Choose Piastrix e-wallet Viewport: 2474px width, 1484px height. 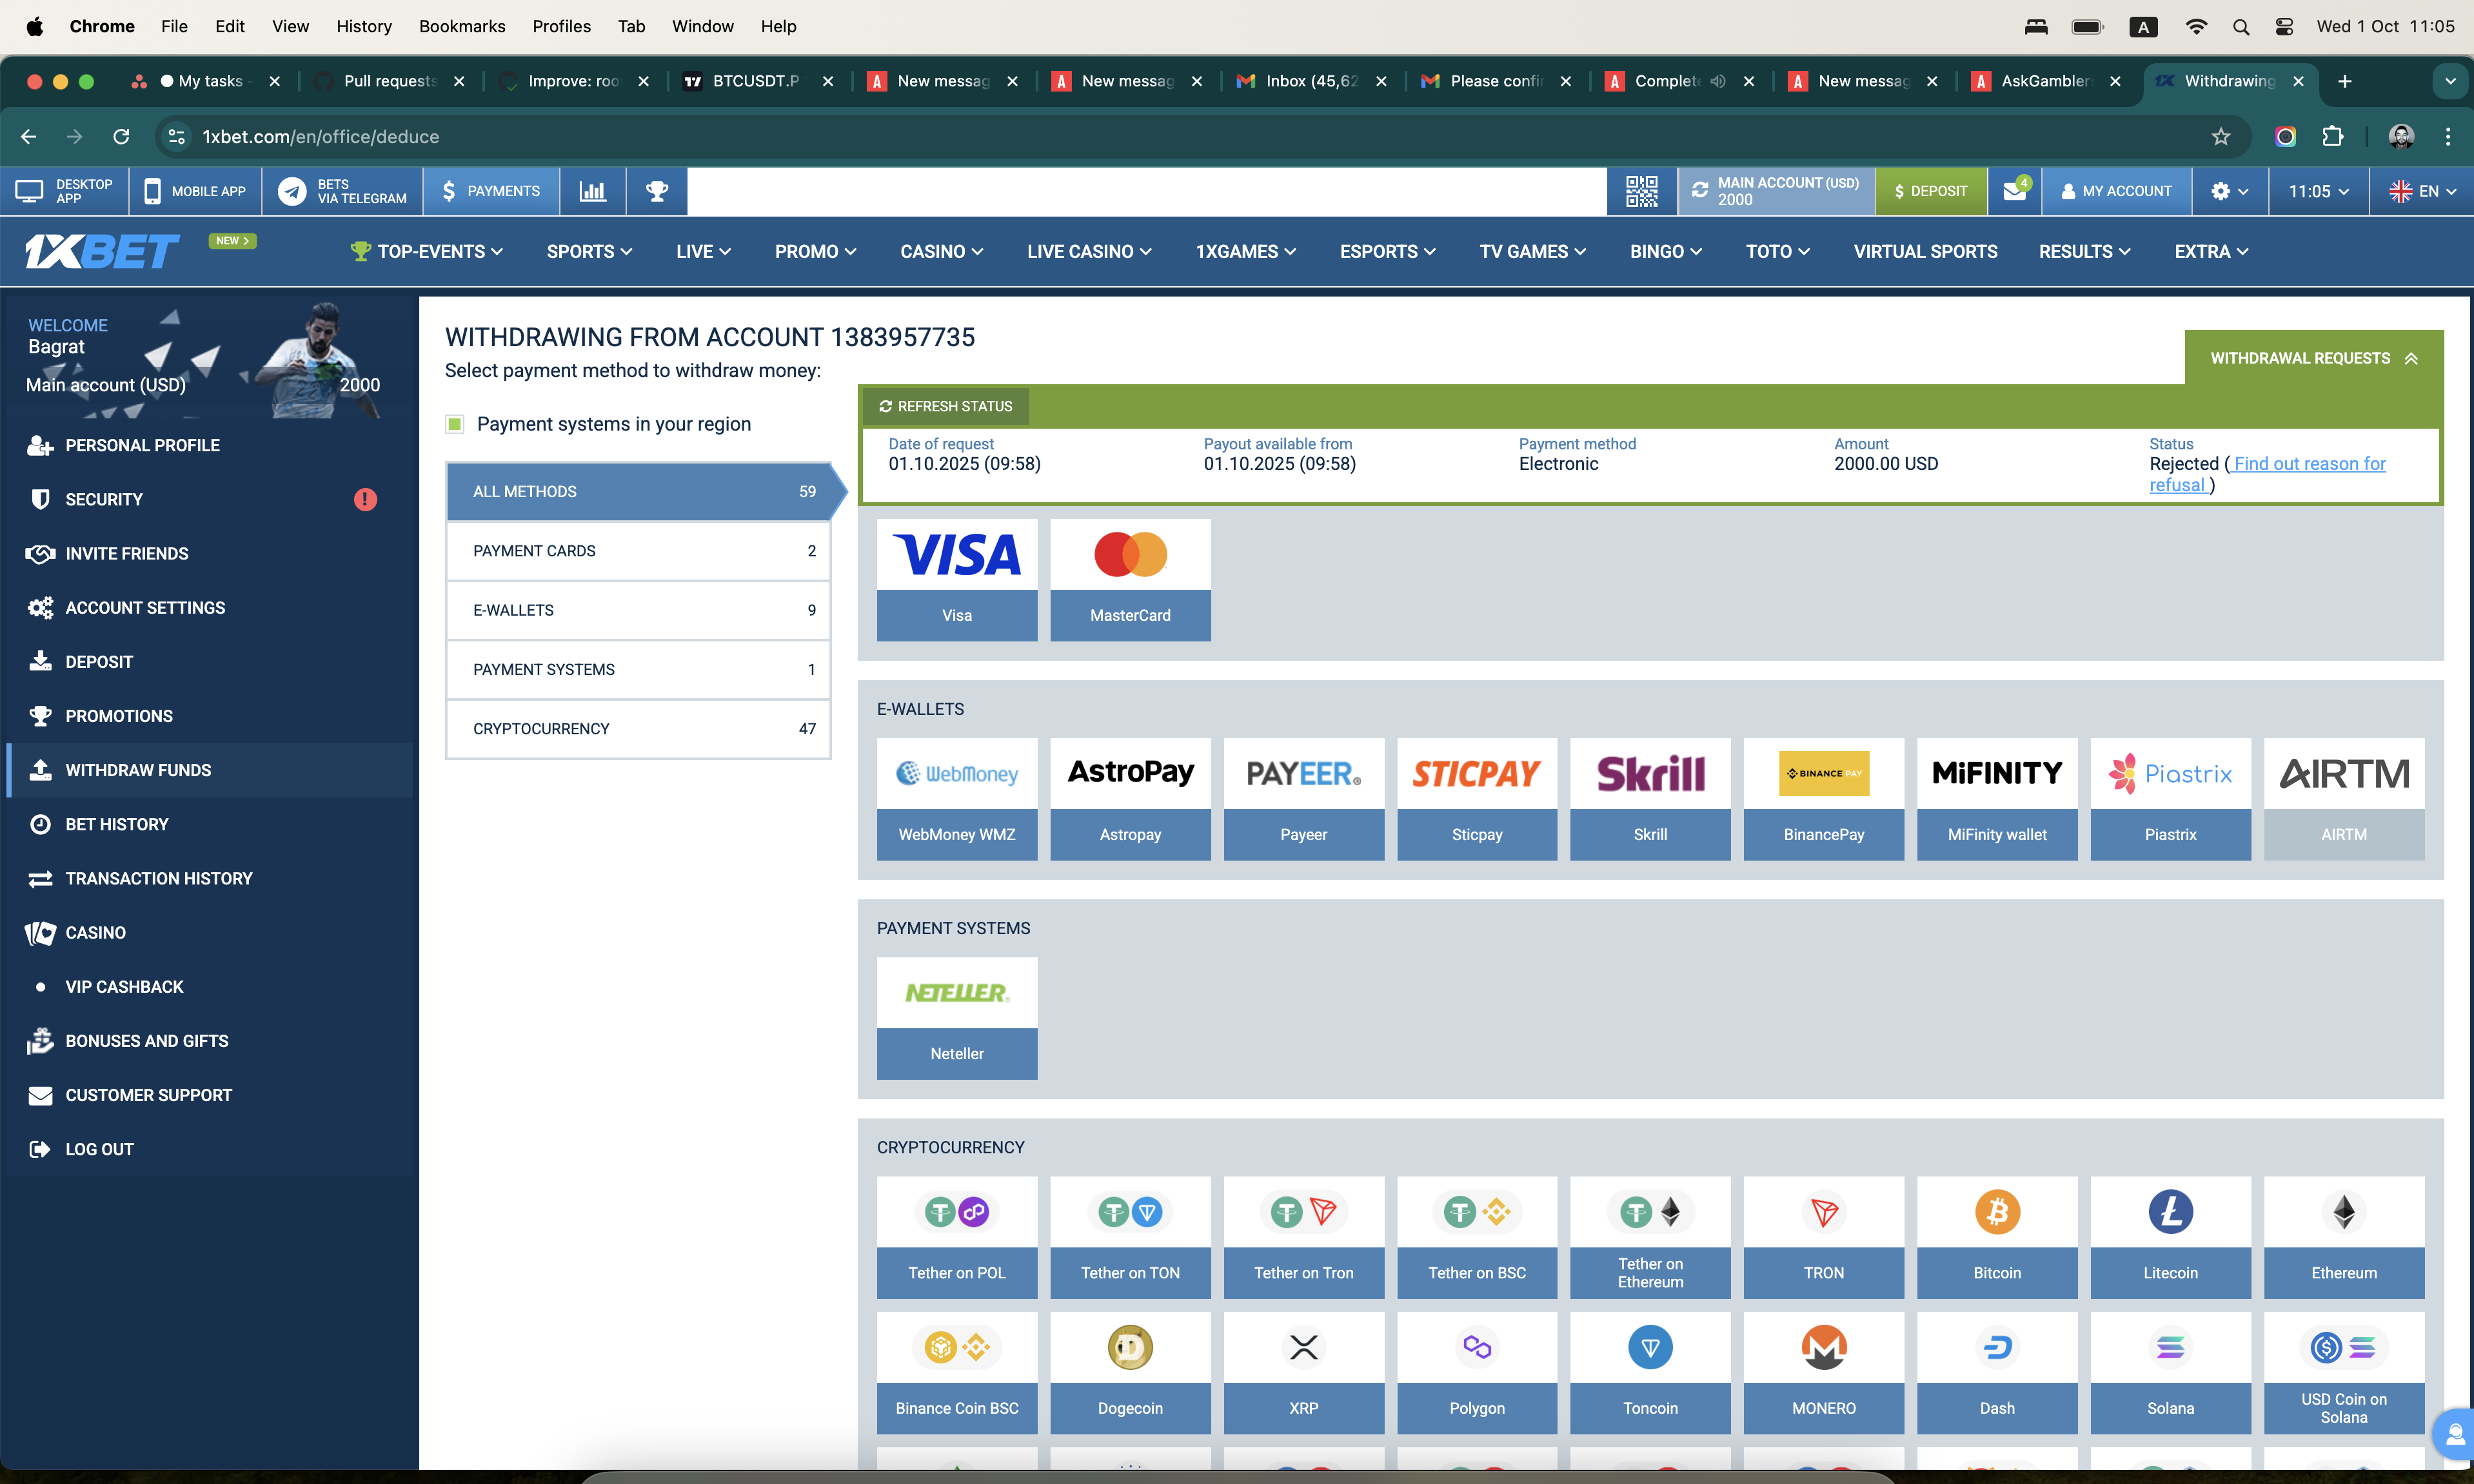(x=2171, y=799)
